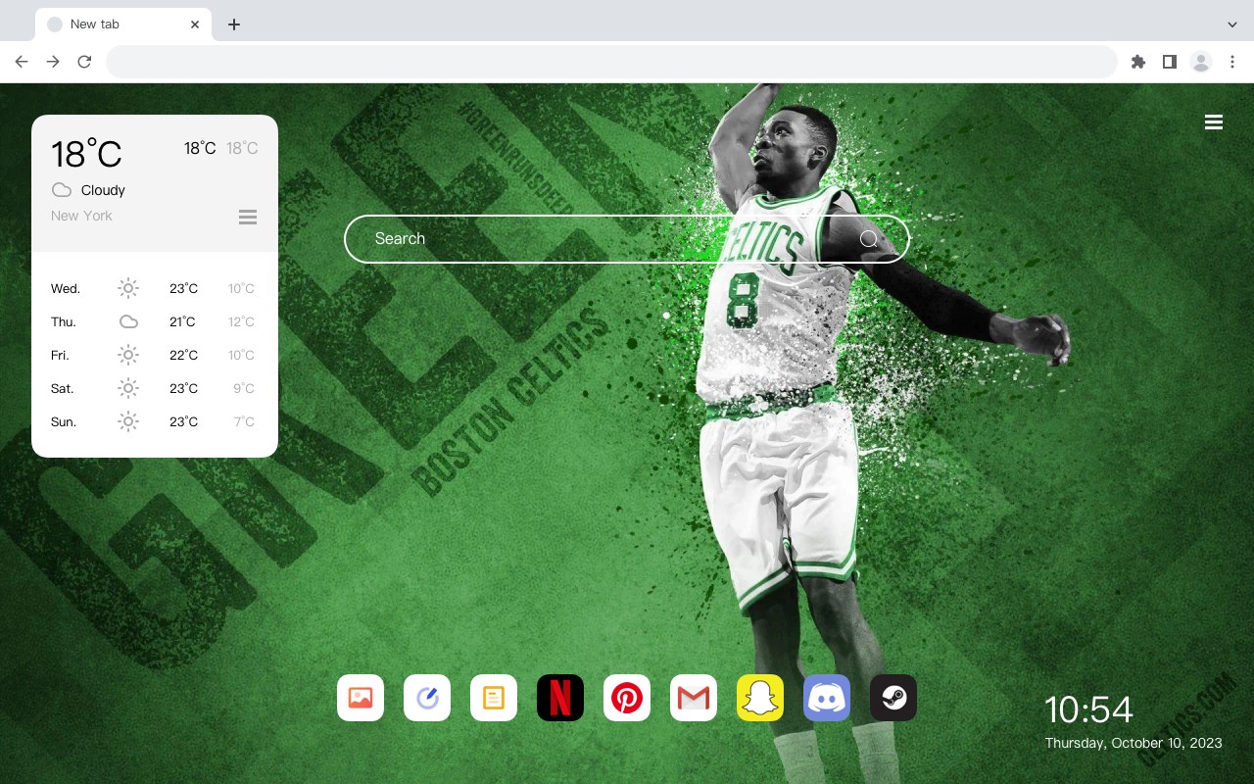Click the 10:54 clock display

pyautogui.click(x=1088, y=710)
